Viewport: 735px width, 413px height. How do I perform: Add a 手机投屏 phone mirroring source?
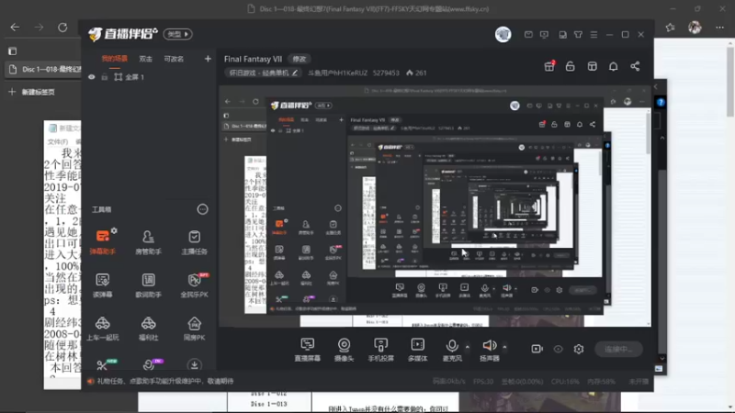pyautogui.click(x=380, y=350)
